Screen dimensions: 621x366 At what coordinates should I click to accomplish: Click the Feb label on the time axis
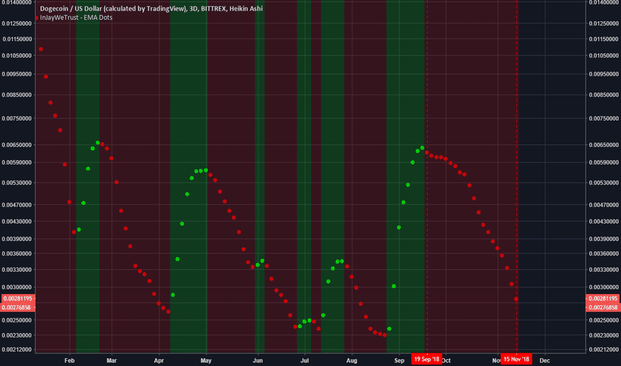69,361
